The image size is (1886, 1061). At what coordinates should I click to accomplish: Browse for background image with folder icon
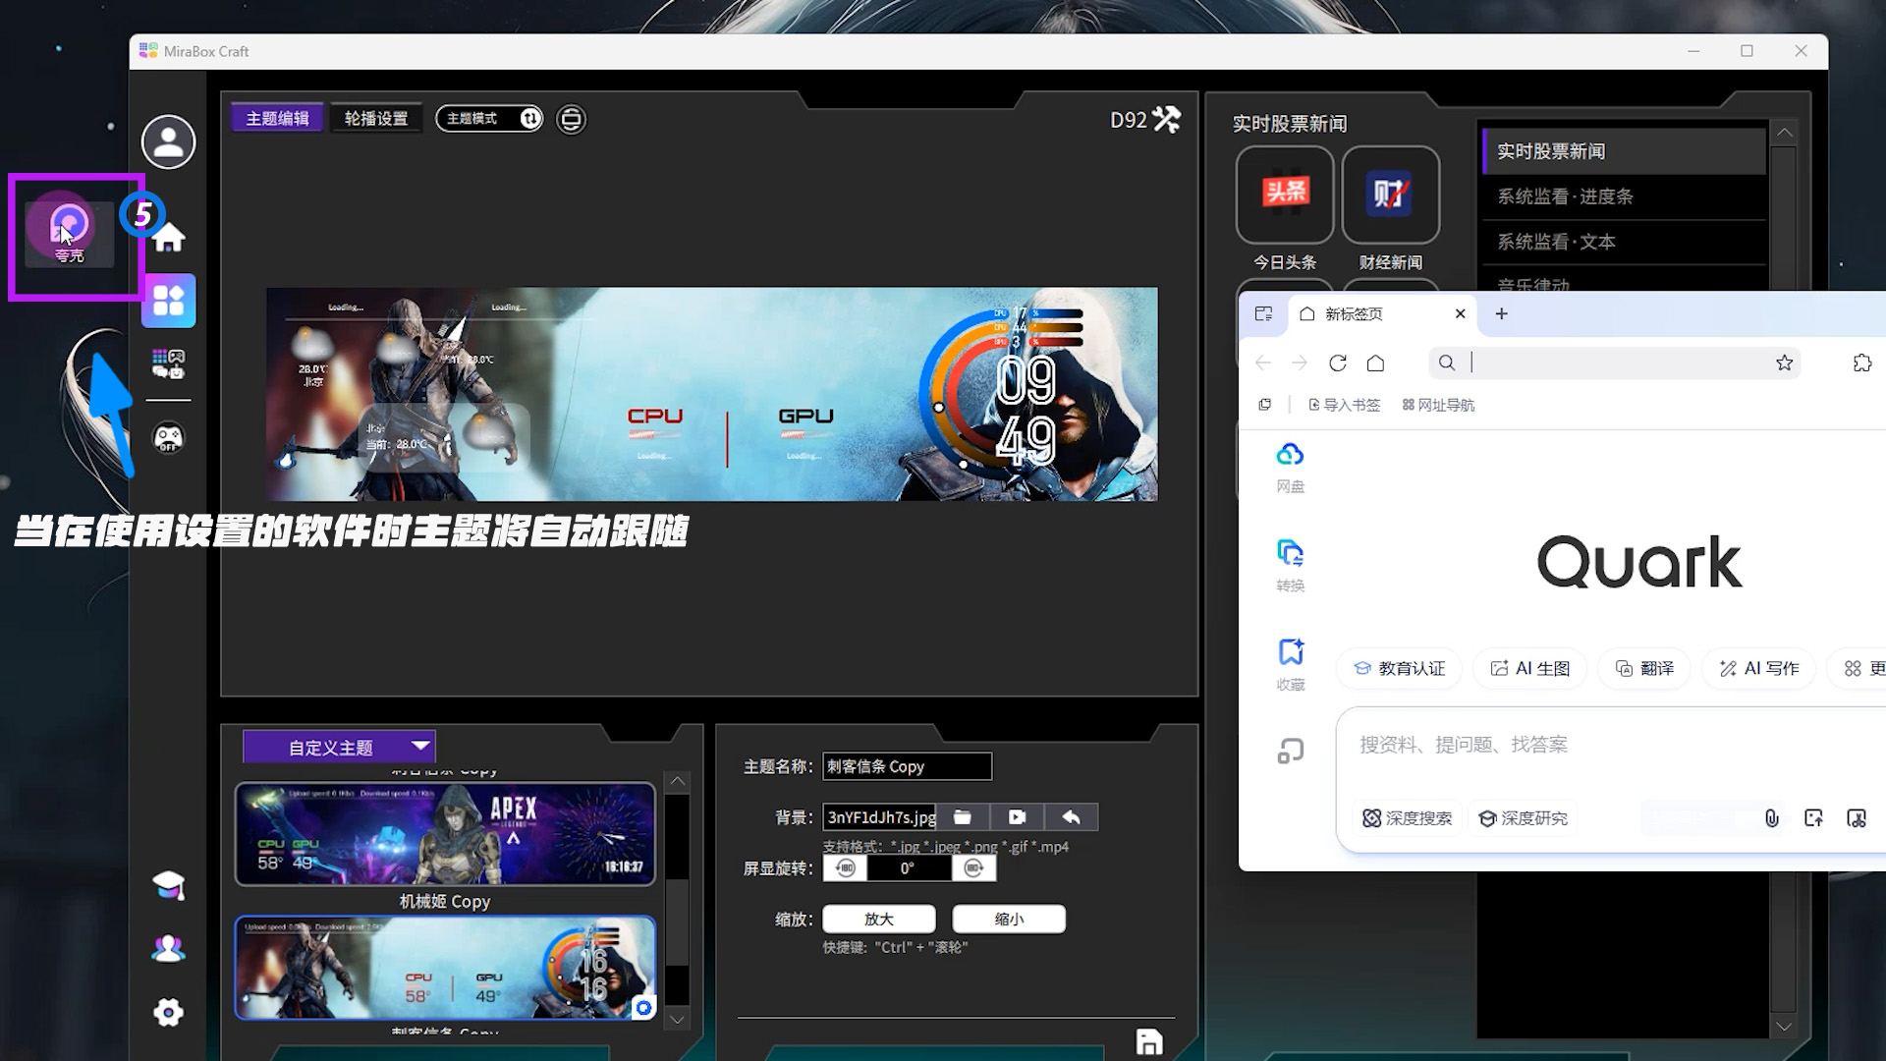click(963, 817)
